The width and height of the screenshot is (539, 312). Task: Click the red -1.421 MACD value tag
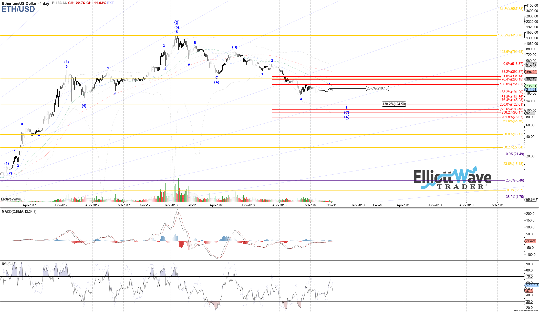530,241
